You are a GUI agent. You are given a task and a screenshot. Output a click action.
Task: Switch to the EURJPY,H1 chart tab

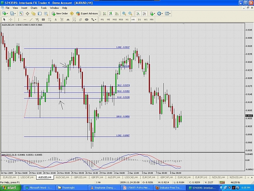pyautogui.click(x=201, y=178)
